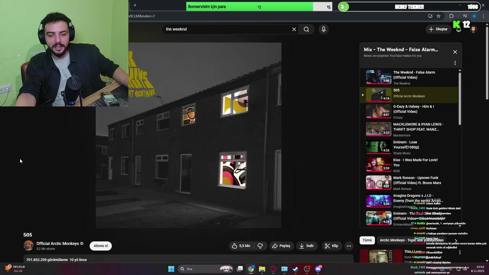Open the Windows Start menu
Viewport: 489px width, 275px height.
[x=171, y=269]
